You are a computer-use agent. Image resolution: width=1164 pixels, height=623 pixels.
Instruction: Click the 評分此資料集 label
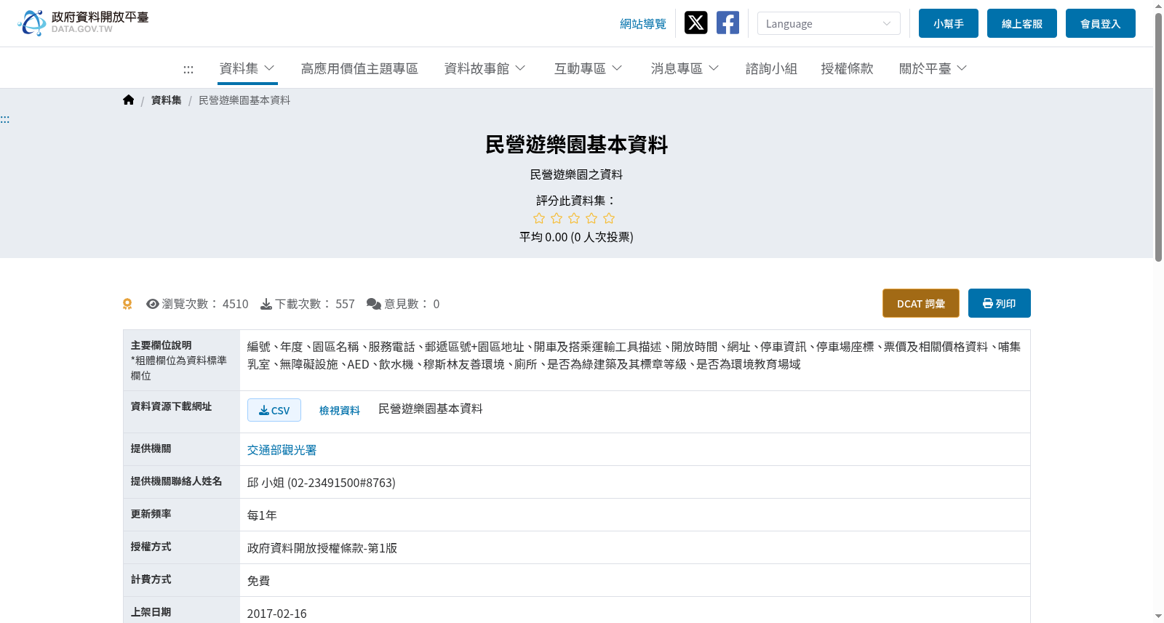click(x=576, y=201)
